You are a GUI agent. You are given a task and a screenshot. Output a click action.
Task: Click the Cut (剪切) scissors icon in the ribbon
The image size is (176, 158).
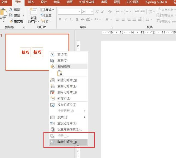click(x=11, y=10)
